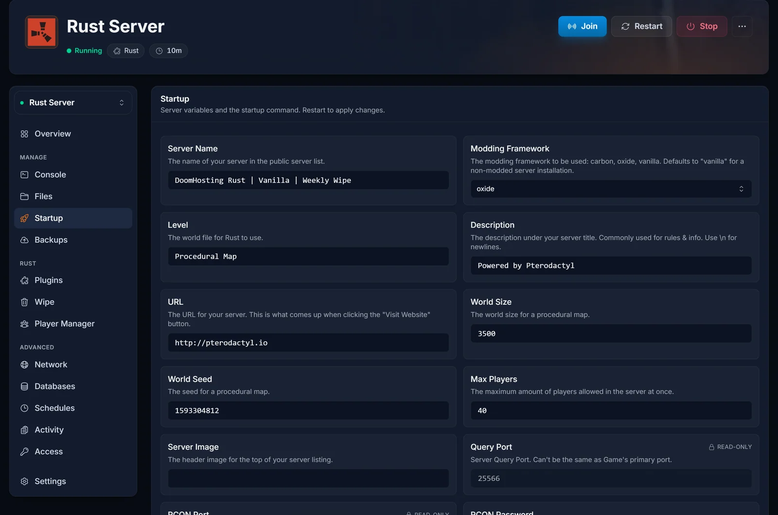Image resolution: width=778 pixels, height=515 pixels.
Task: Click the broadcast icon on Join button
Action: [572, 26]
